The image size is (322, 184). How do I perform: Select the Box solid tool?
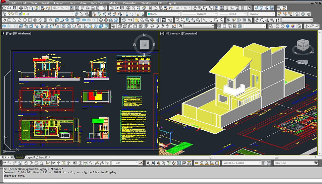[x=9, y=20]
